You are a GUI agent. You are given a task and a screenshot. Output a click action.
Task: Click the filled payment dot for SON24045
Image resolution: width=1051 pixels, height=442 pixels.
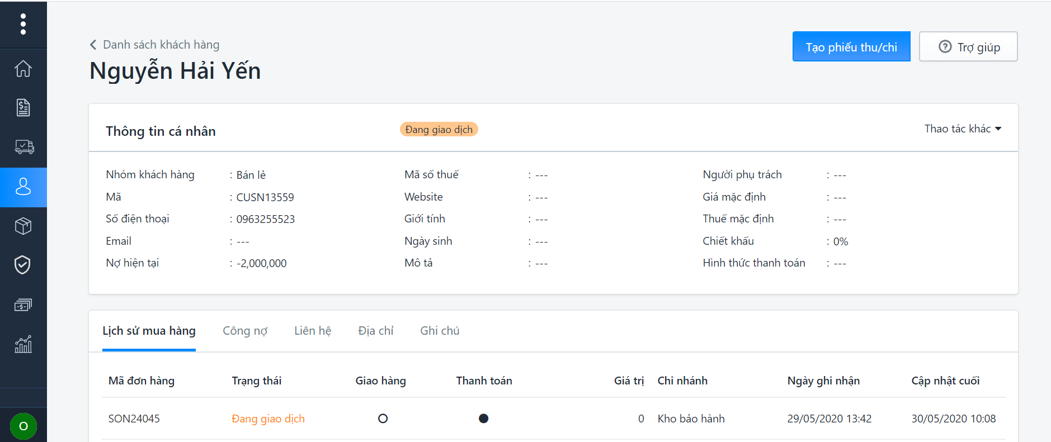484,419
